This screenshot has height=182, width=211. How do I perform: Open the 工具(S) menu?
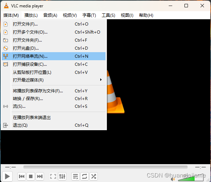click(x=108, y=15)
